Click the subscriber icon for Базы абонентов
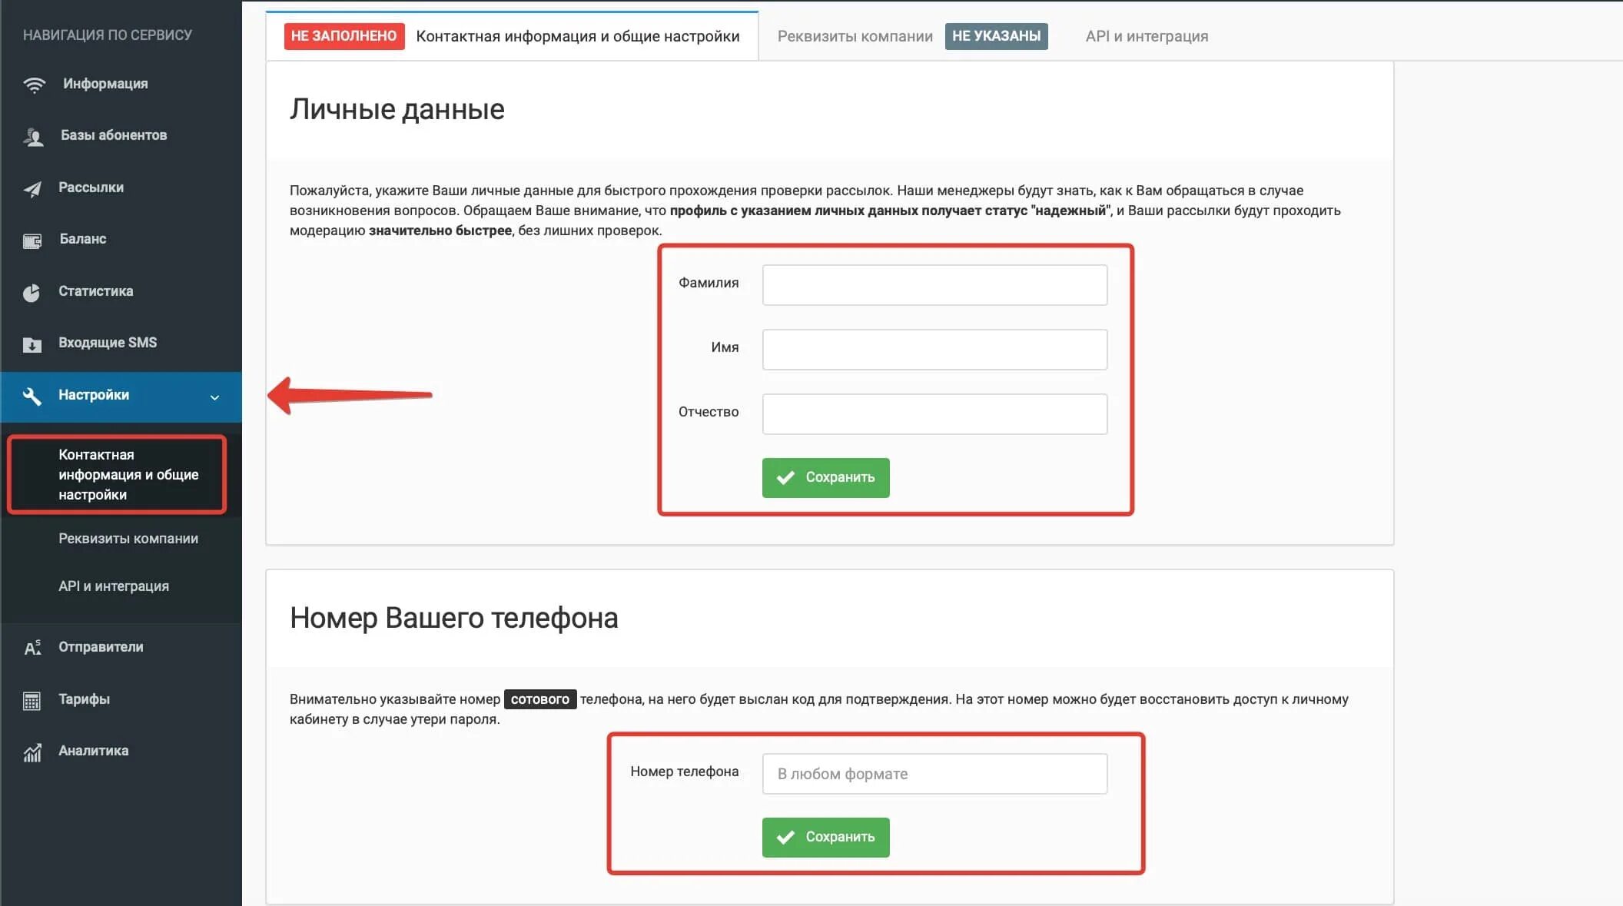The width and height of the screenshot is (1623, 906). tap(33, 137)
